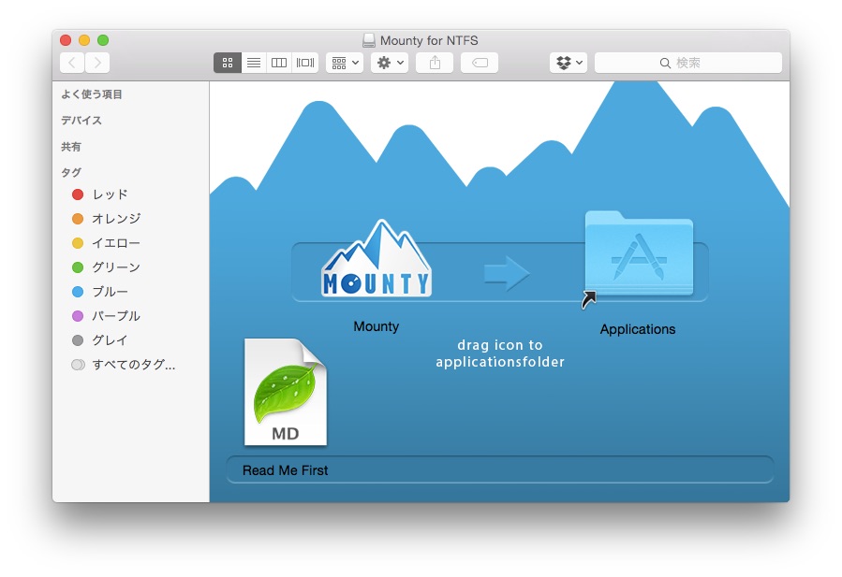Click the disk icon in title bar
This screenshot has width=842, height=577.
369,40
